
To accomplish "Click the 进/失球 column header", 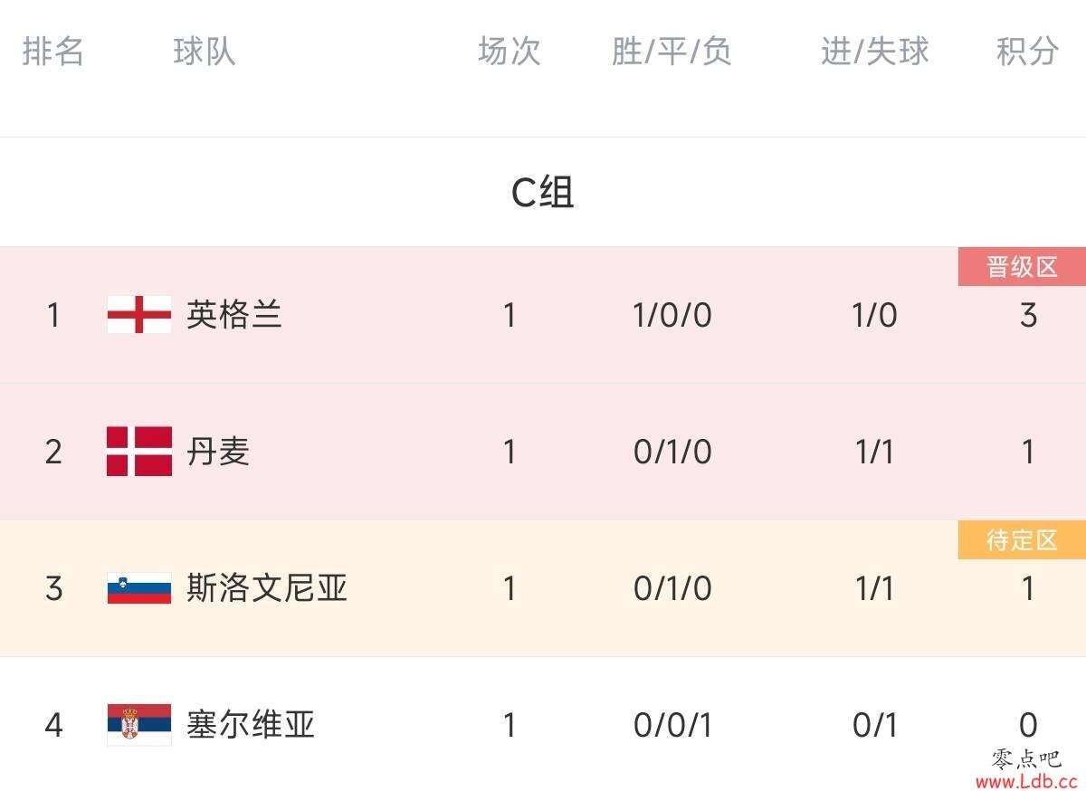I will tap(875, 51).
